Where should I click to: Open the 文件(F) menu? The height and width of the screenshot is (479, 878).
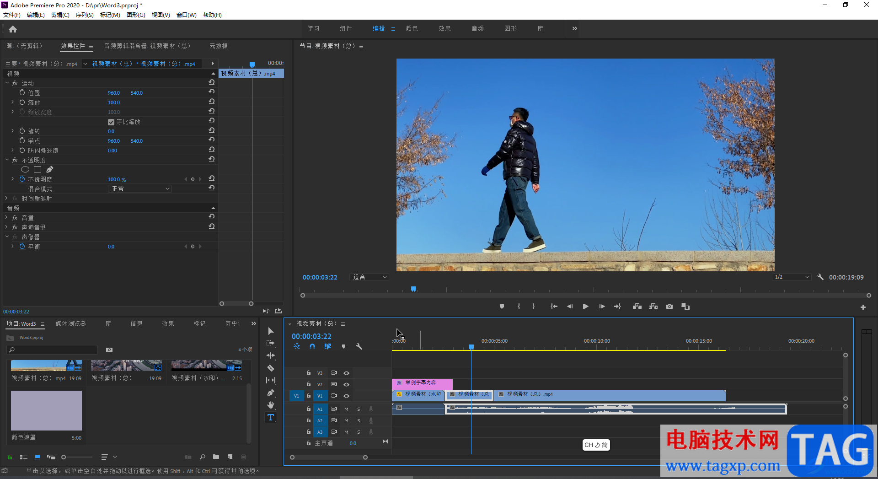pos(12,15)
